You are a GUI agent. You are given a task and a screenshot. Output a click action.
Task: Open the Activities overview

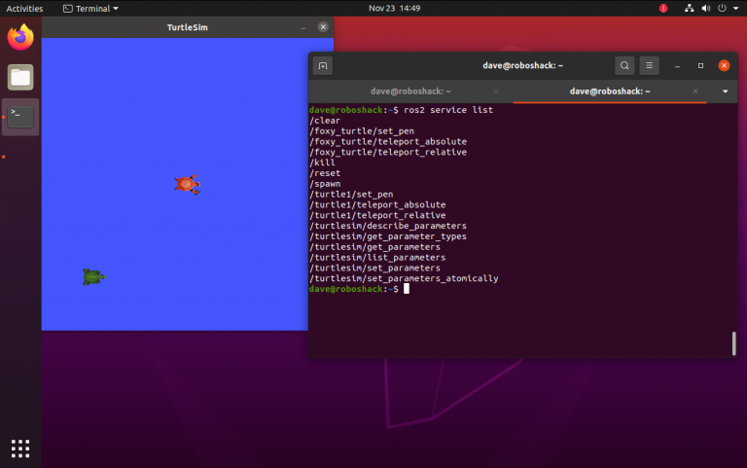[24, 8]
